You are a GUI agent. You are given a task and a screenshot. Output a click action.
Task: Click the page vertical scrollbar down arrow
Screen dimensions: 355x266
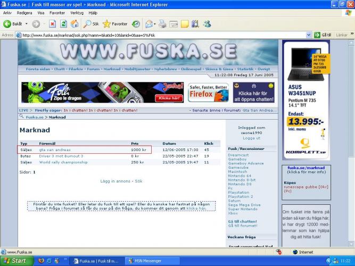click(351, 244)
